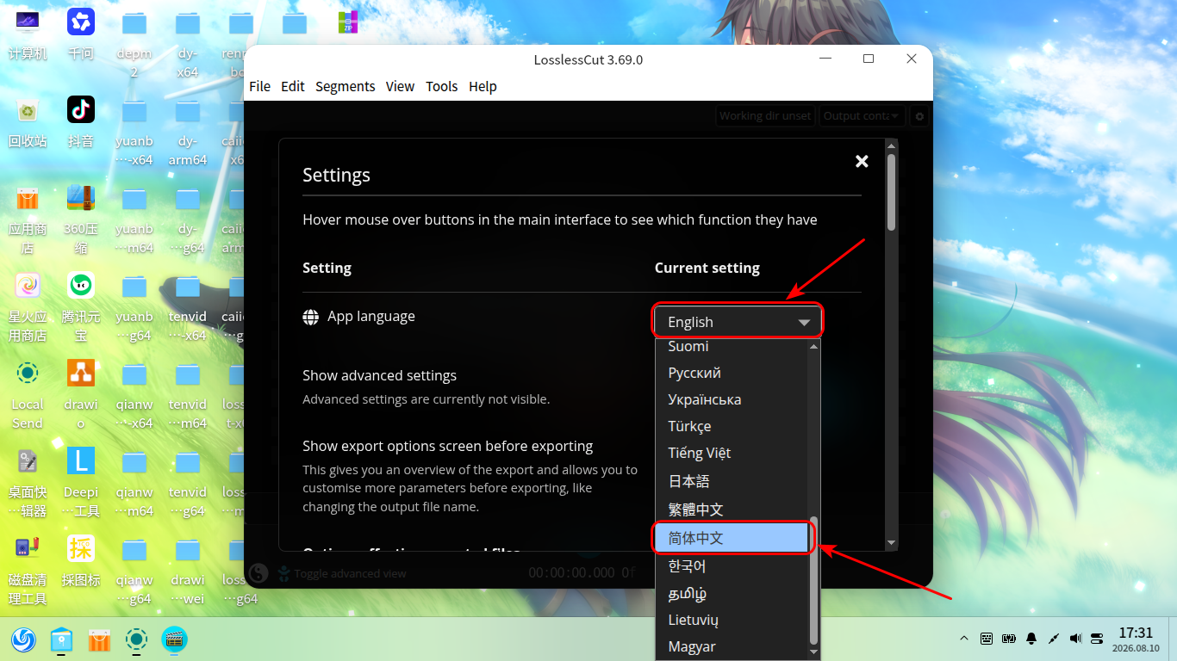Click the deepin launcher icon in taskbar

[x=24, y=639]
